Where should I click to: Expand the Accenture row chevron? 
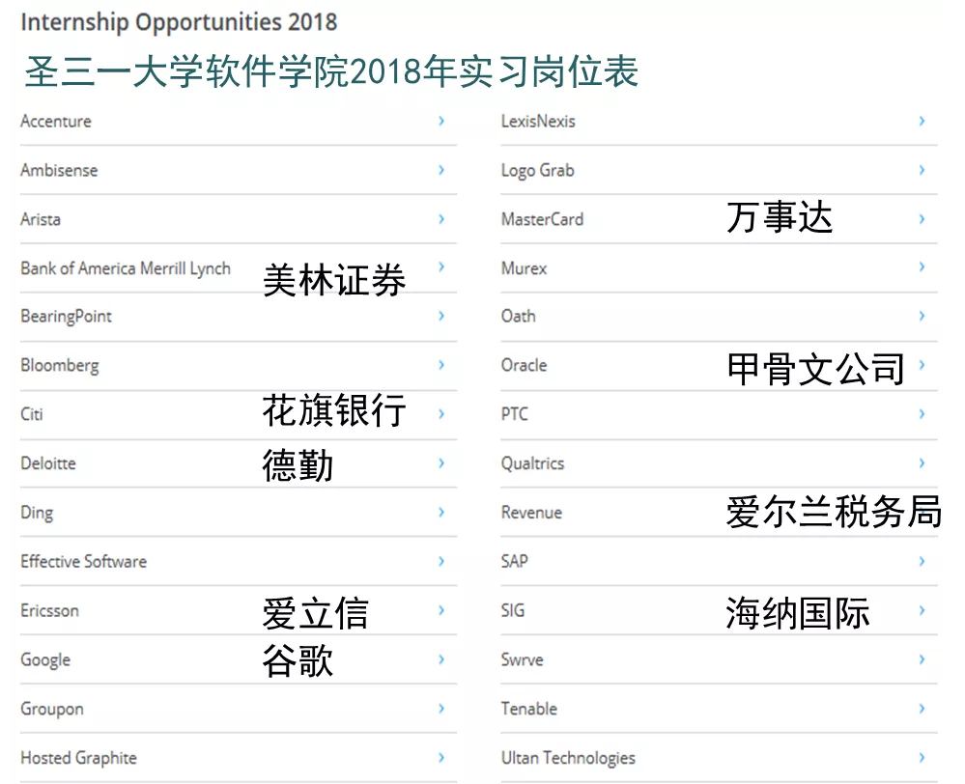(441, 121)
